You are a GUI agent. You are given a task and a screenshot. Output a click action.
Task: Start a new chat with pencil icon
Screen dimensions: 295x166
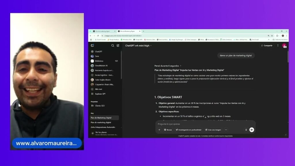(118, 45)
